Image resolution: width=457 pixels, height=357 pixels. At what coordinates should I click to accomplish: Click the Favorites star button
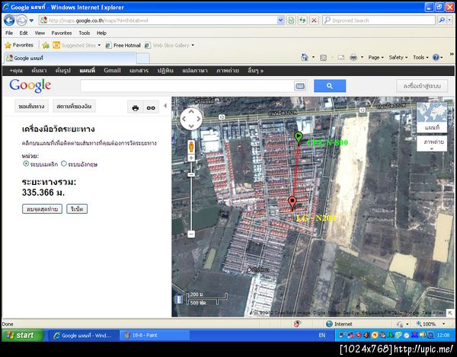click(19, 45)
